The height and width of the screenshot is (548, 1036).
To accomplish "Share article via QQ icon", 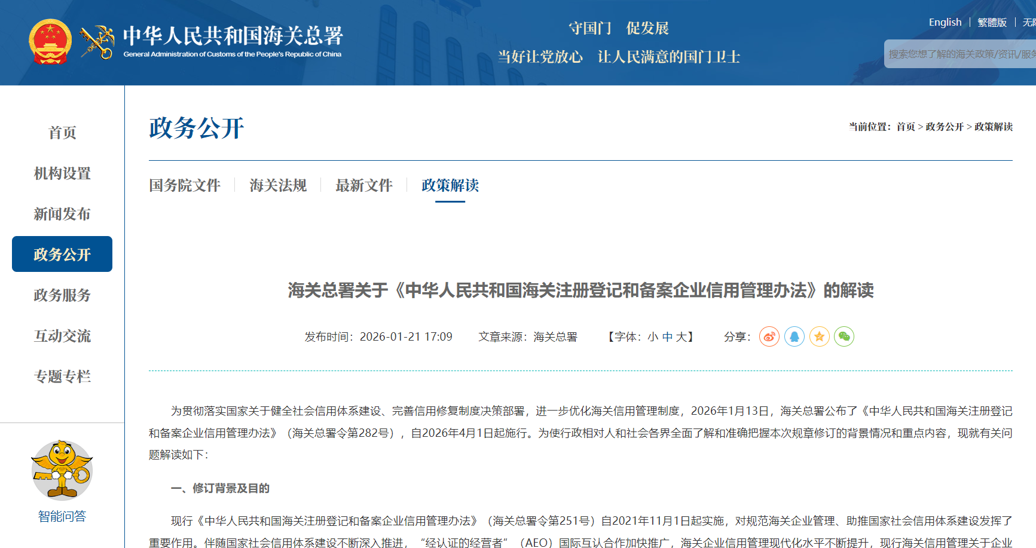I will click(794, 336).
